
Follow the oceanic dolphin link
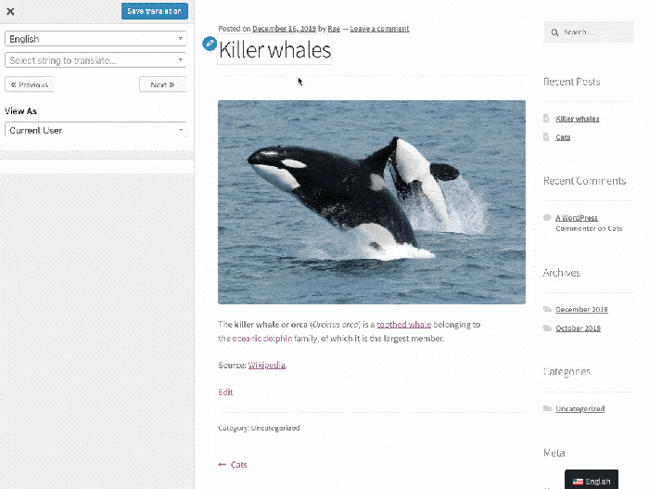(x=262, y=339)
